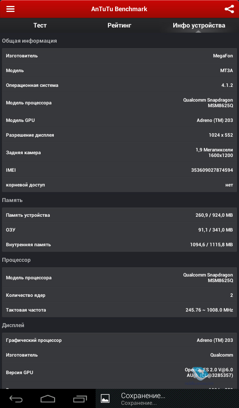Tap the Операционная система 4.1.2 row

(x=119, y=85)
